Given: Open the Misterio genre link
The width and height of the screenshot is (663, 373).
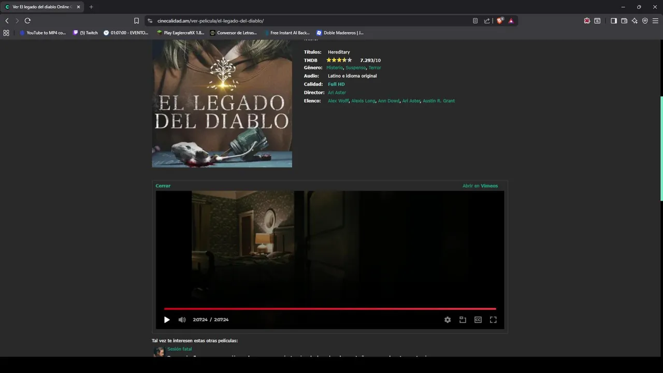Looking at the screenshot, I should [335, 67].
